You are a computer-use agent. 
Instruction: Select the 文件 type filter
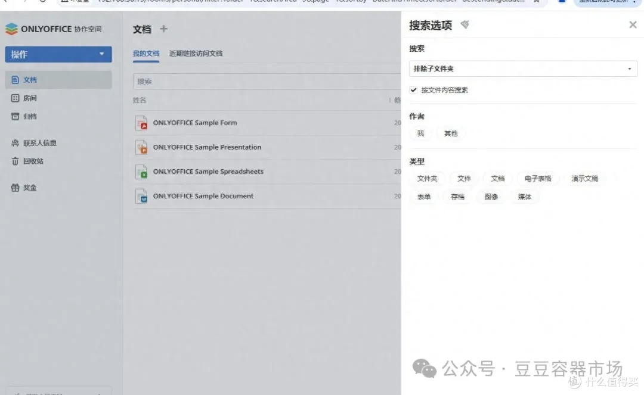tap(464, 178)
